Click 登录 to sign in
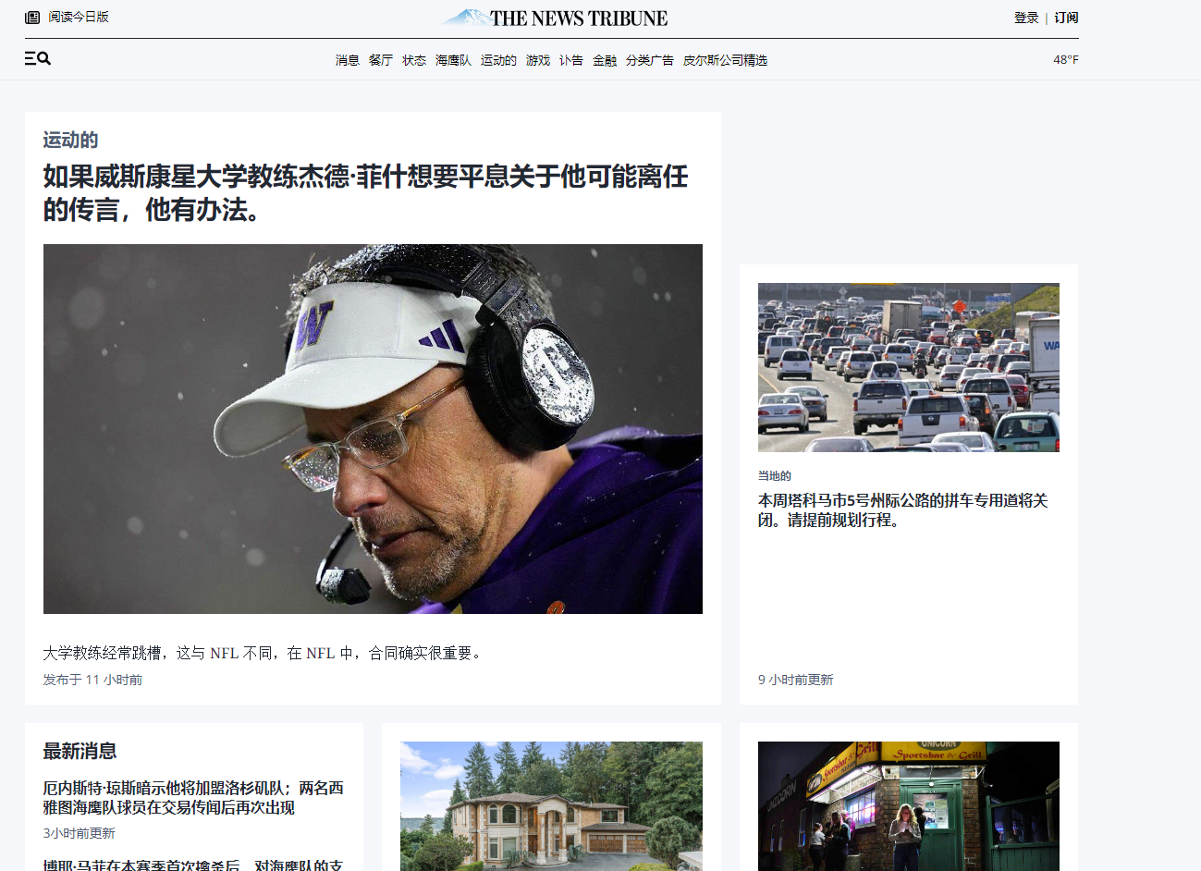1201x871 pixels. [x=1026, y=17]
